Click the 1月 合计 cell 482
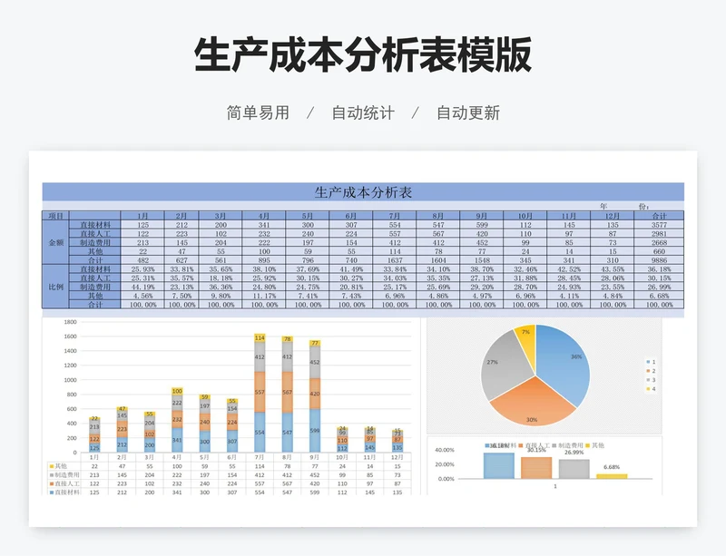 click(x=142, y=260)
